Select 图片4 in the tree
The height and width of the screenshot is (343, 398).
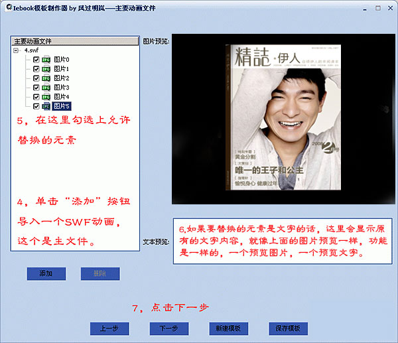[x=62, y=97]
